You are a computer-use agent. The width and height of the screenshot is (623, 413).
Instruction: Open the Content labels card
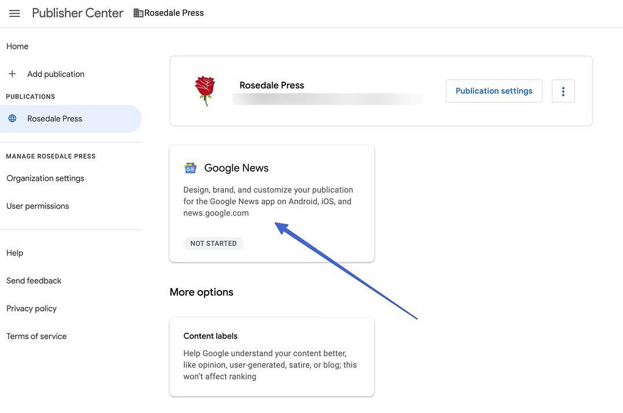pos(271,356)
